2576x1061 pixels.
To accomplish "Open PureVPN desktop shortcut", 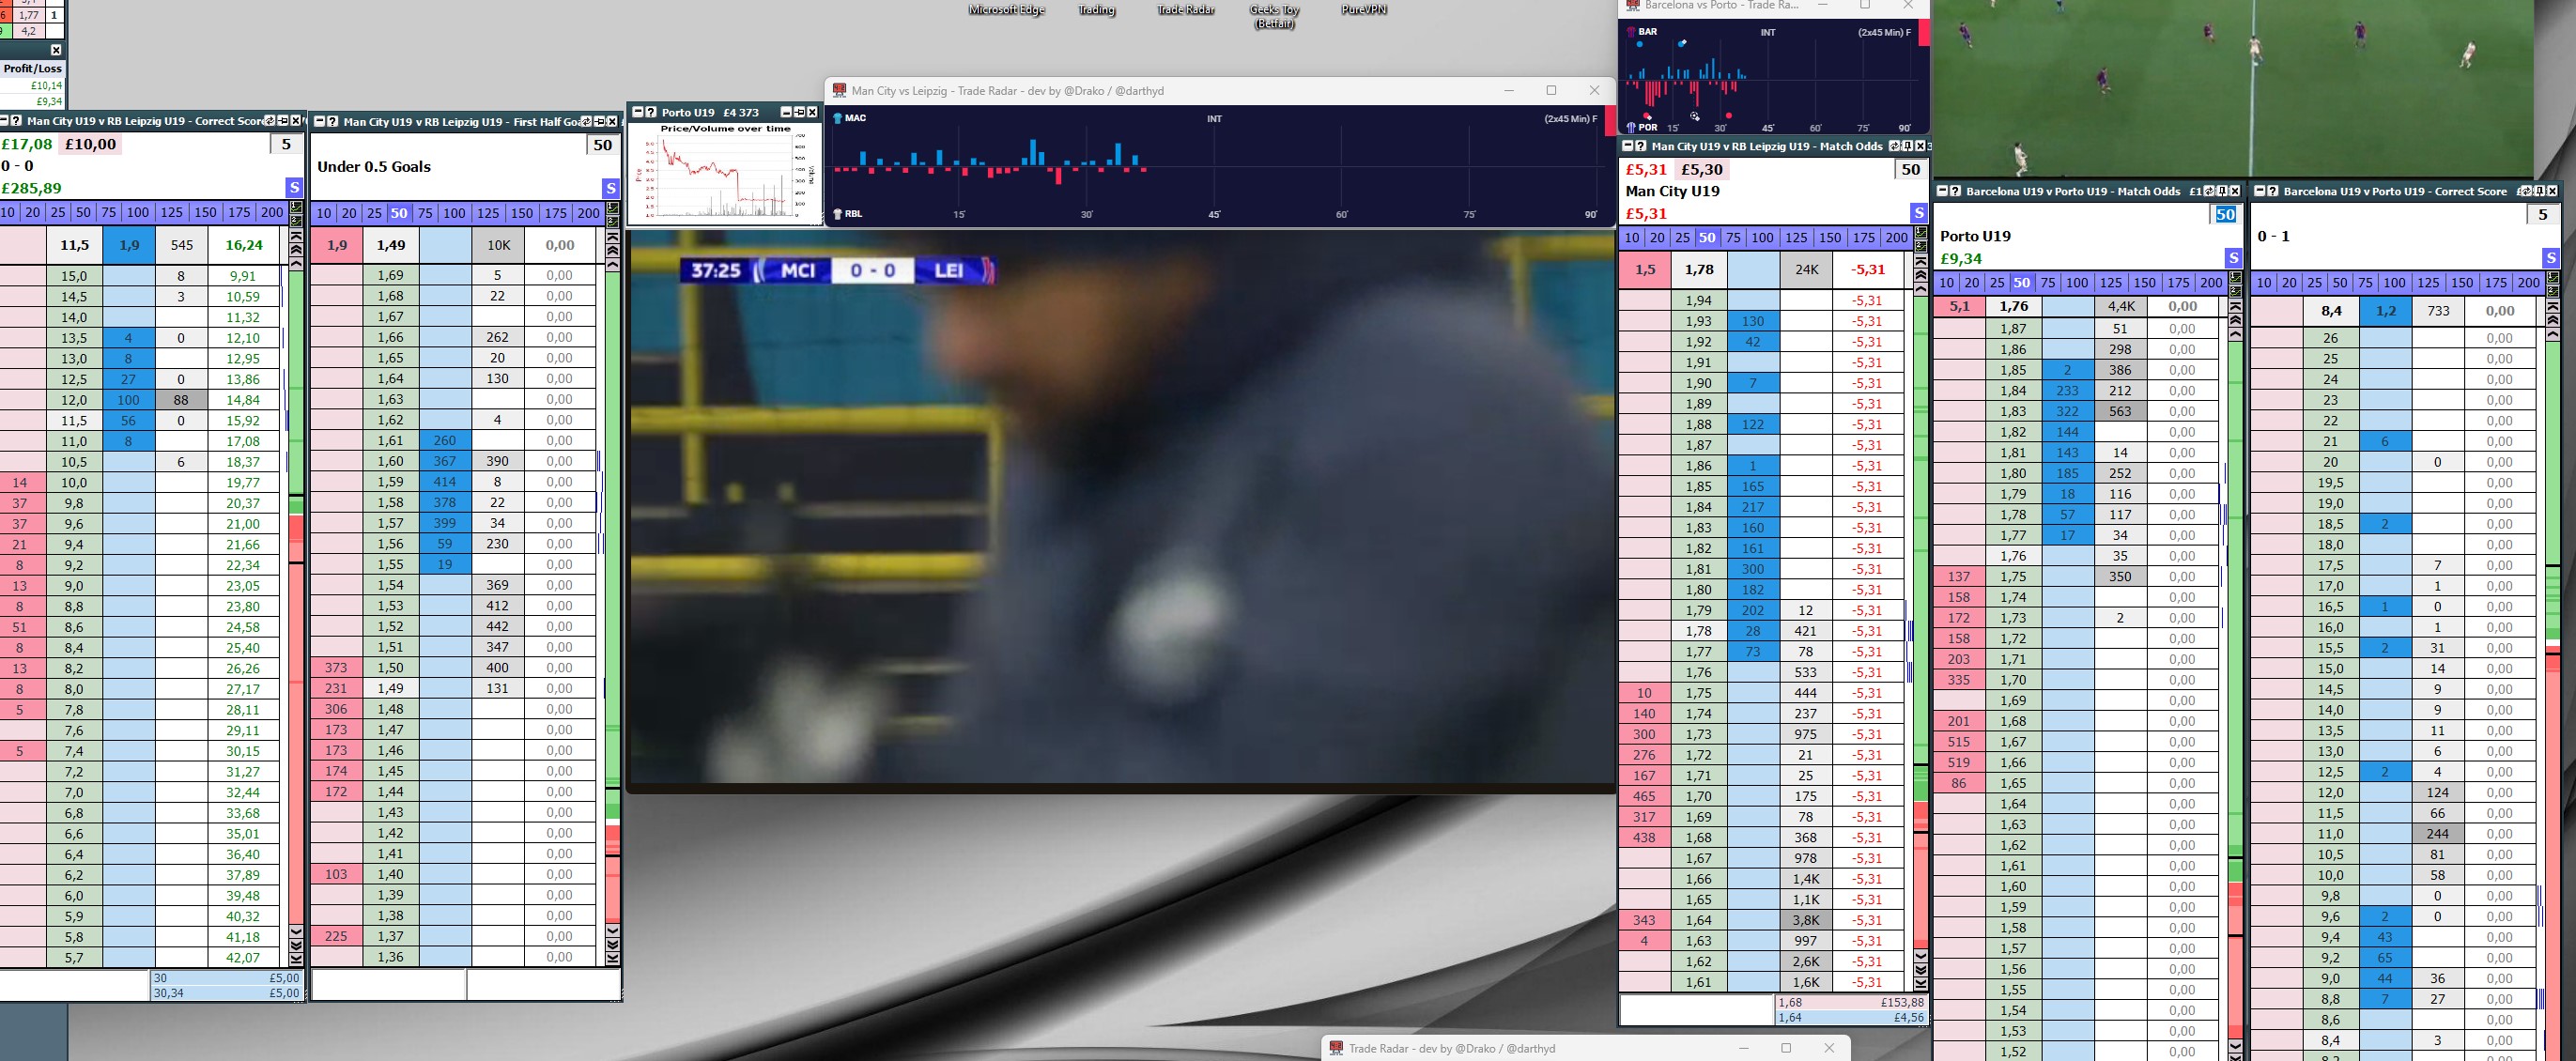I will point(1365,10).
